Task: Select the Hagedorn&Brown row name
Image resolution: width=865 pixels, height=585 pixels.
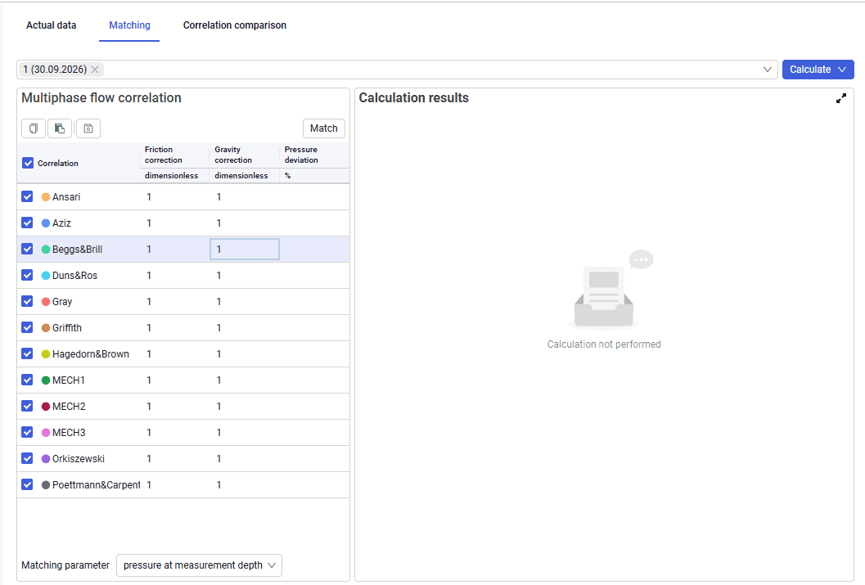Action: [91, 354]
